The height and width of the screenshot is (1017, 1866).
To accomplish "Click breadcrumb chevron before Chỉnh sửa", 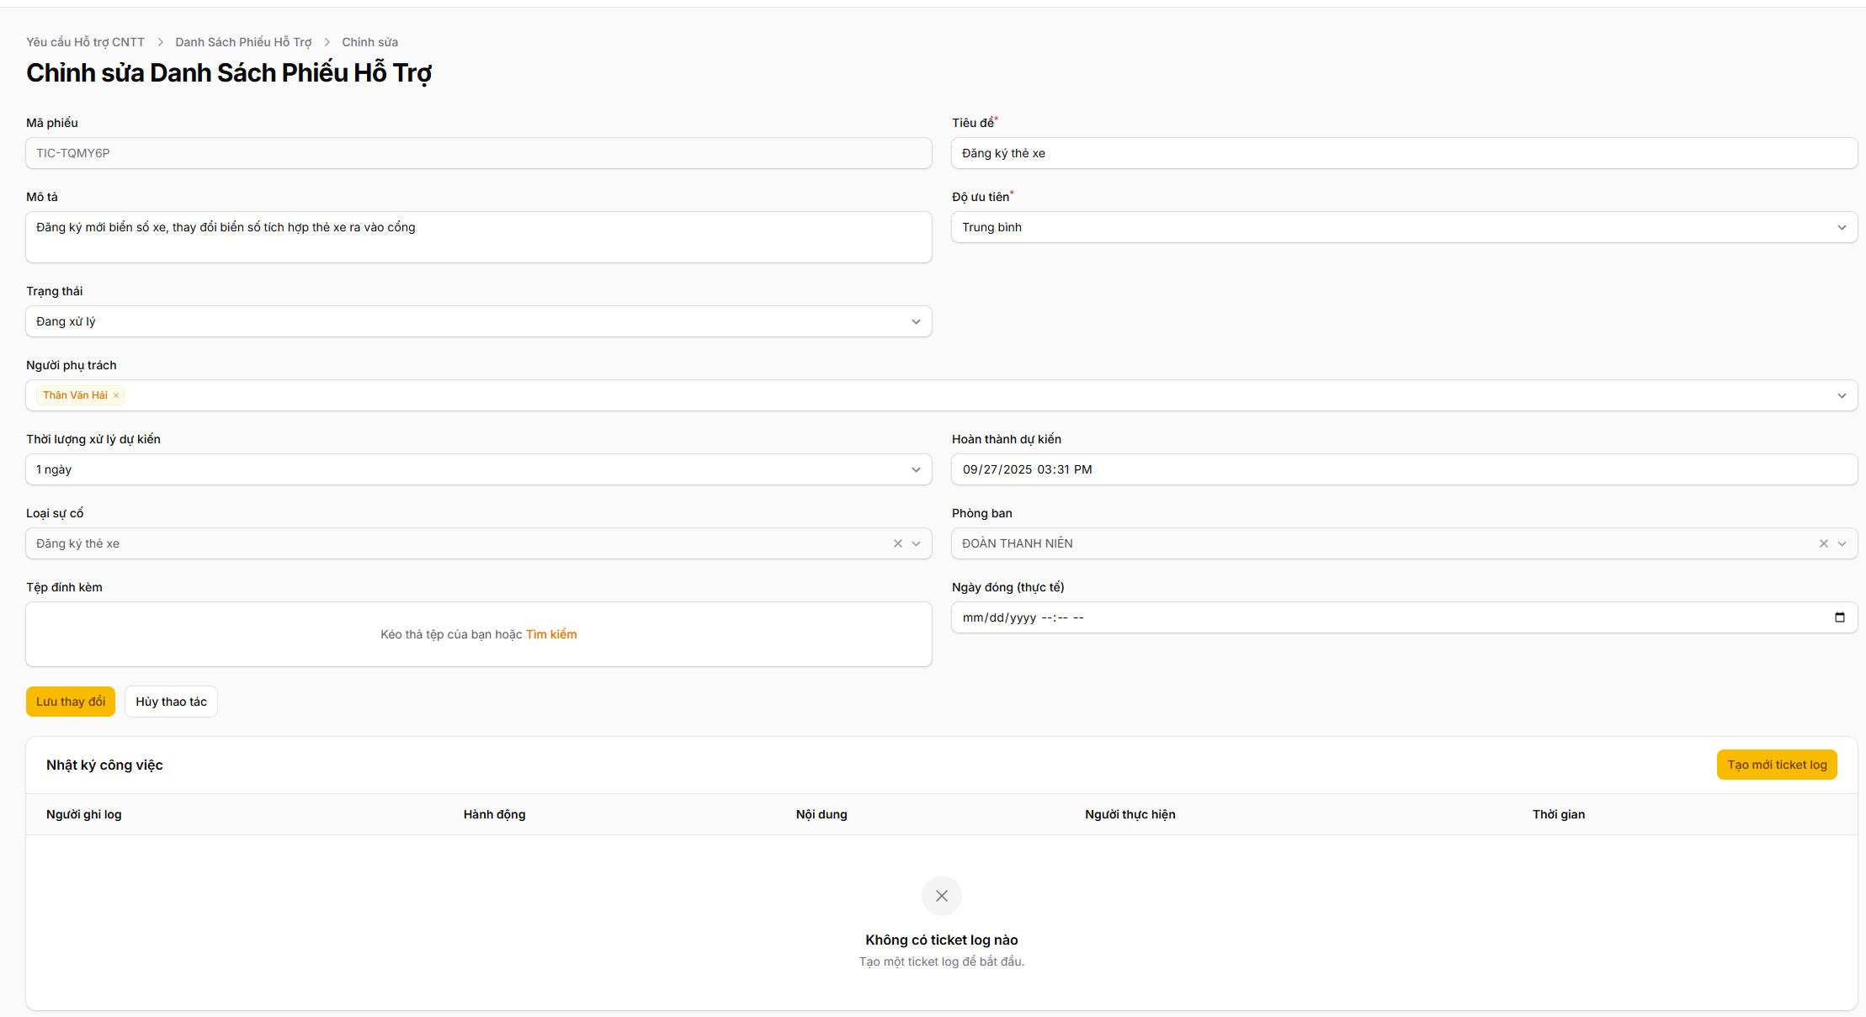I will (x=327, y=42).
